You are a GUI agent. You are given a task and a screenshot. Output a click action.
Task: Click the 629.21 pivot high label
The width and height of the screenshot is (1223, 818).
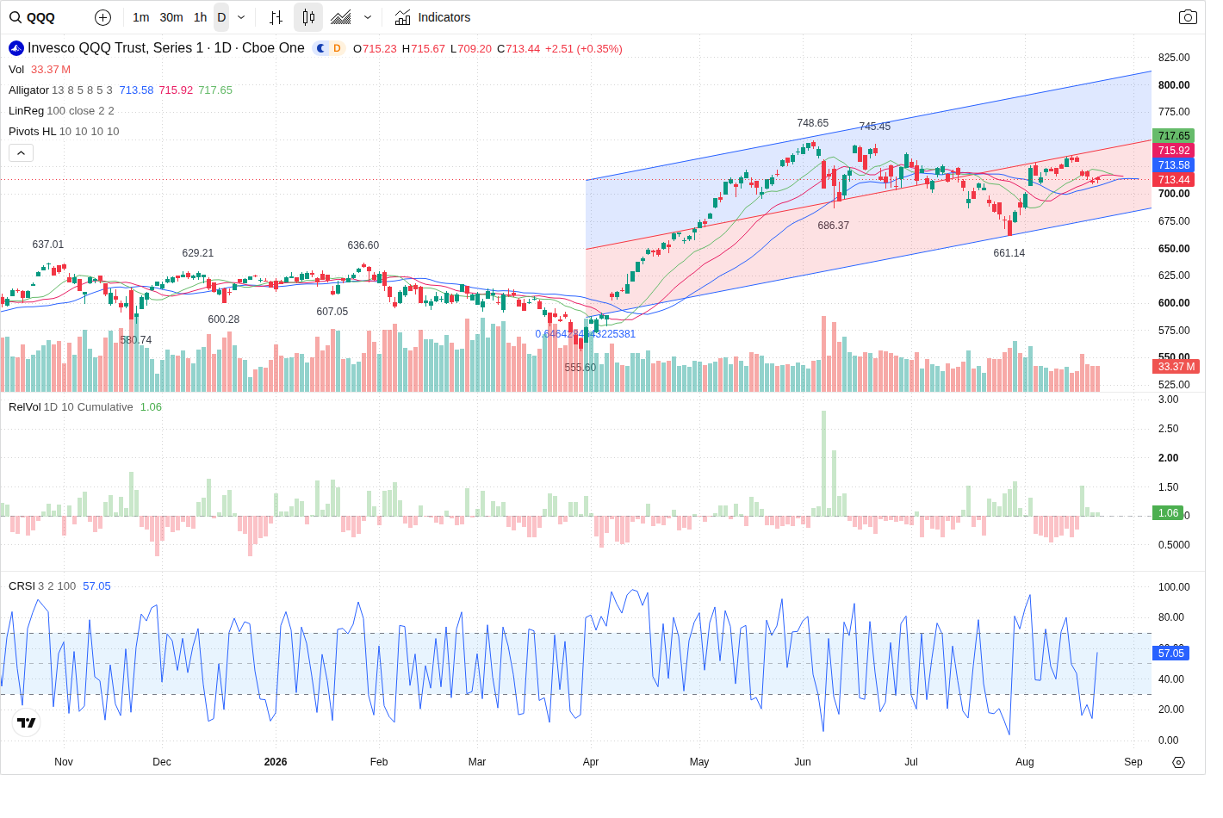click(x=198, y=253)
